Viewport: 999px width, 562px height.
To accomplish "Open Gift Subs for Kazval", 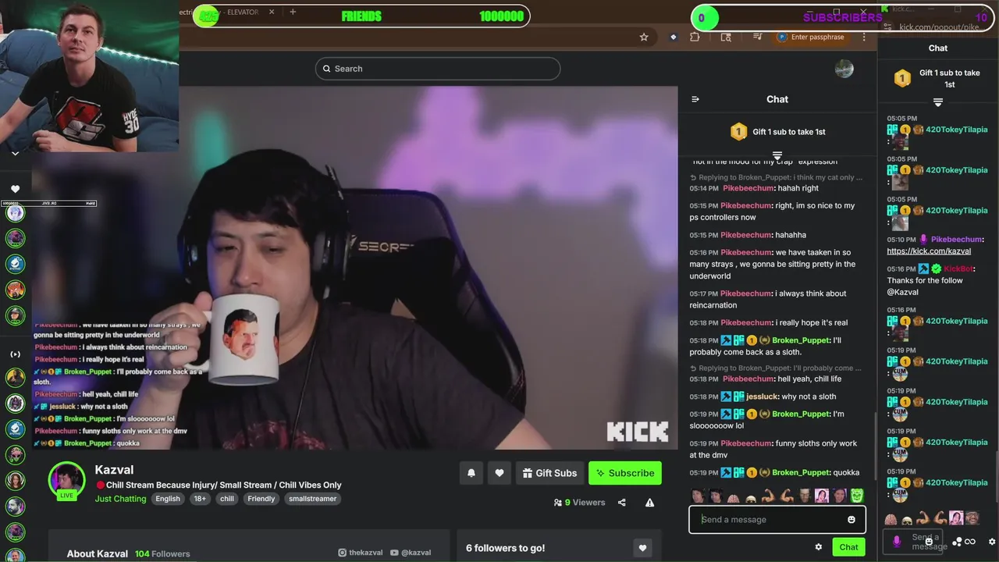I will pyautogui.click(x=550, y=473).
